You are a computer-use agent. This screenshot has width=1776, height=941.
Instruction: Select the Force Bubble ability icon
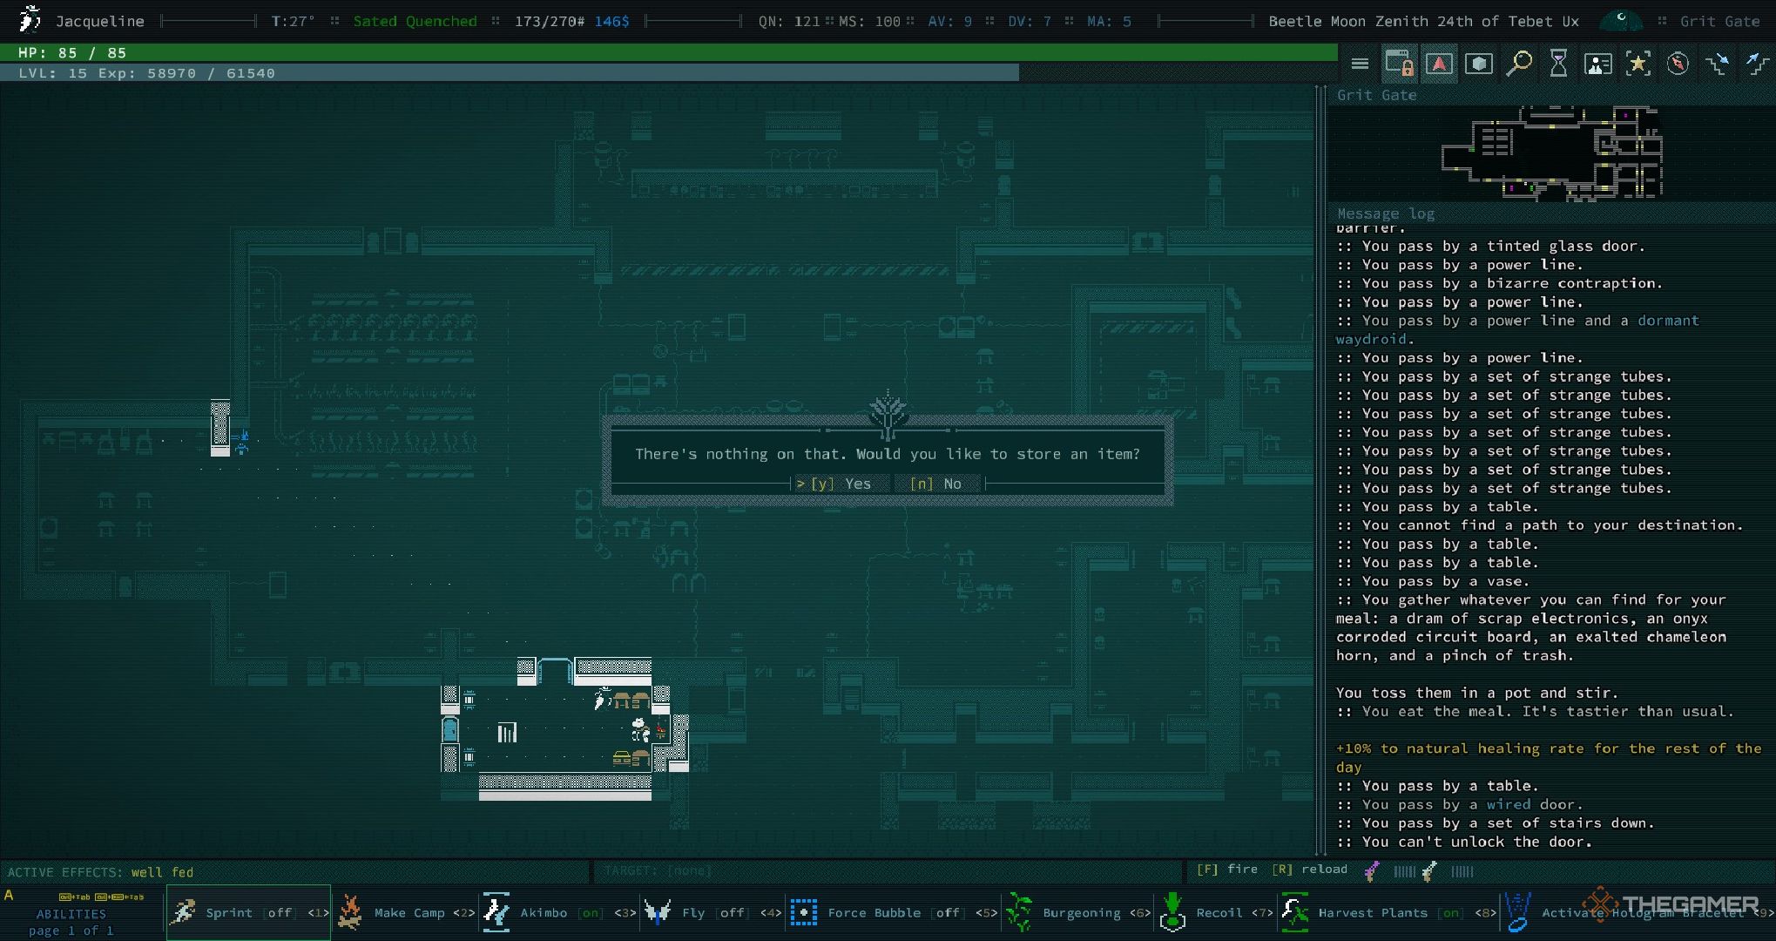[803, 913]
